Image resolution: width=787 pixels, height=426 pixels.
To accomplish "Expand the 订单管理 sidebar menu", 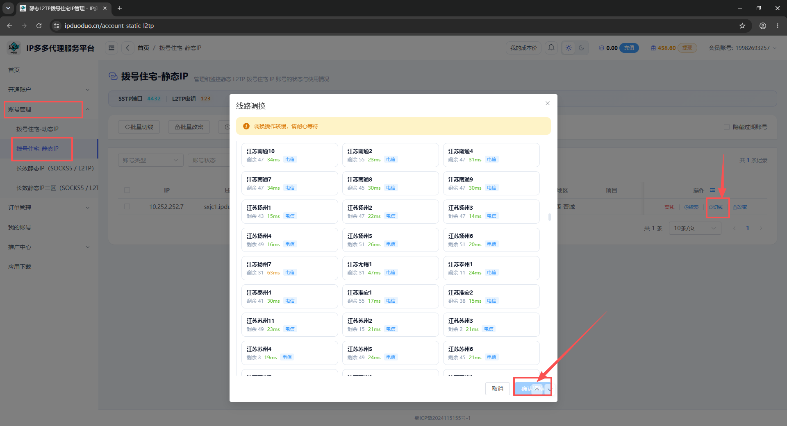I will click(x=49, y=208).
